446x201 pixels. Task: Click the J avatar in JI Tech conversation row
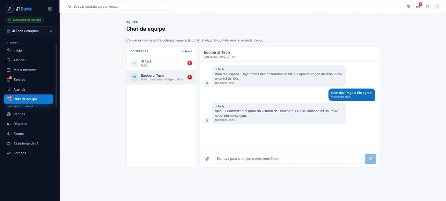coord(134,63)
